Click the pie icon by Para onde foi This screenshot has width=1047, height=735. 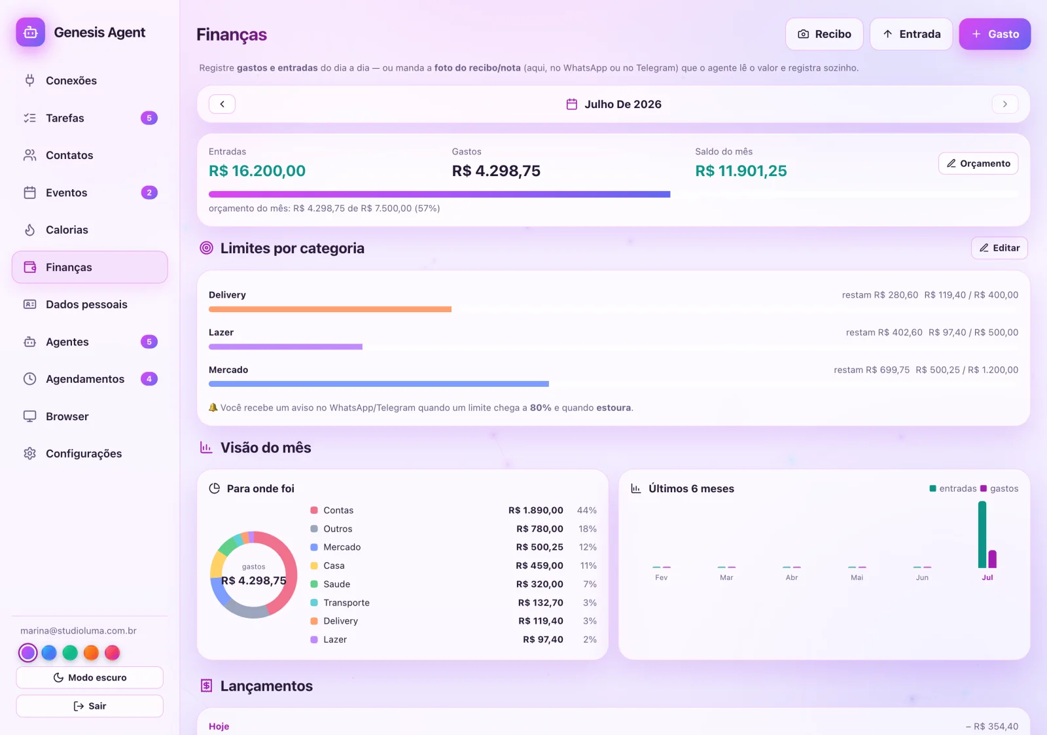coord(214,488)
